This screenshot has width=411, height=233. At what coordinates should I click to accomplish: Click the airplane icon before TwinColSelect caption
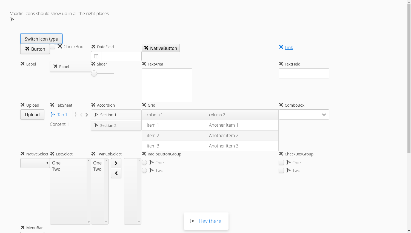point(93,154)
